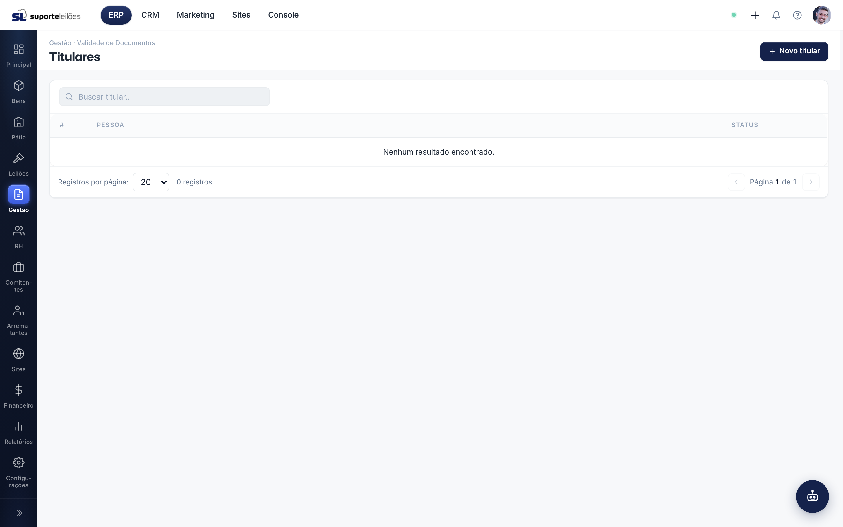Open Relatórios chart icon

tap(18, 426)
